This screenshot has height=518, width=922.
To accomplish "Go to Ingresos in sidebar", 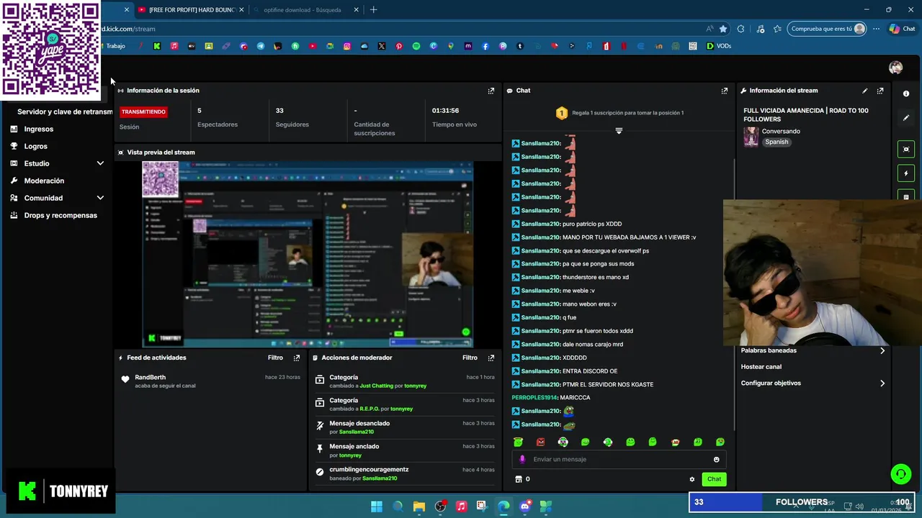I will click(x=38, y=129).
